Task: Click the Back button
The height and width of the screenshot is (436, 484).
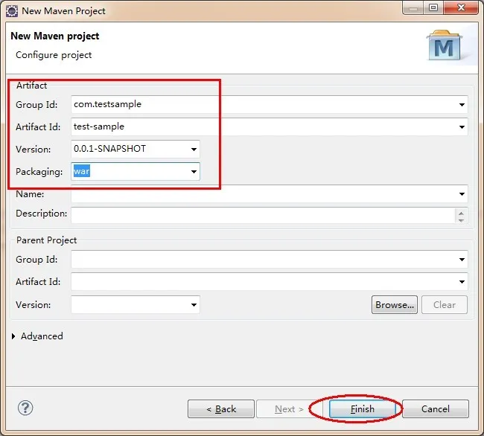Action: click(221, 409)
